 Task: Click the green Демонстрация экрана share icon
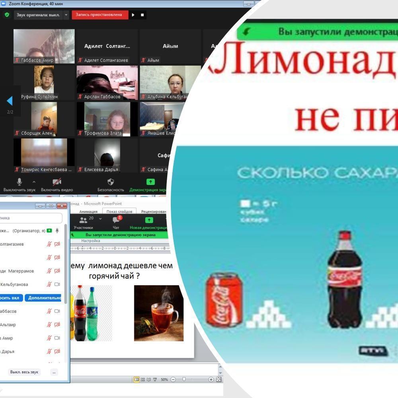(x=150, y=182)
